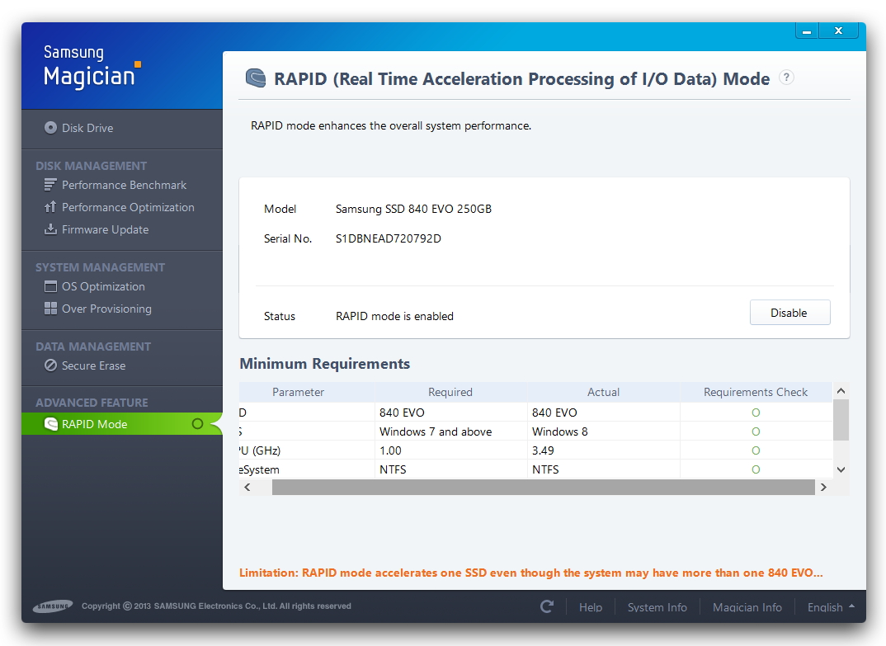Image resolution: width=886 pixels, height=646 pixels.
Task: Open Performance Benchmark
Action: [x=124, y=185]
